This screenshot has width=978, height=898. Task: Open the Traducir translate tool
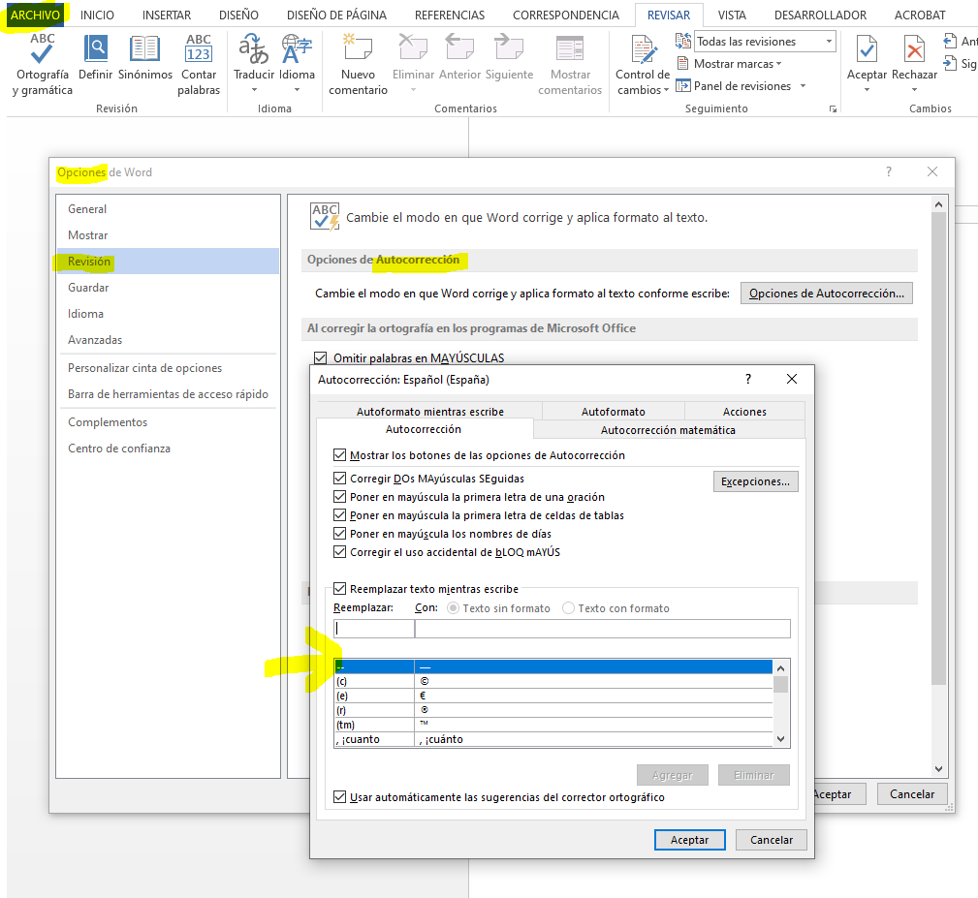click(254, 50)
